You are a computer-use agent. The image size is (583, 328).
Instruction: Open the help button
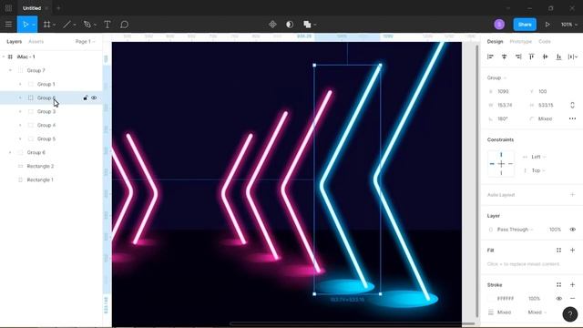[x=570, y=313]
